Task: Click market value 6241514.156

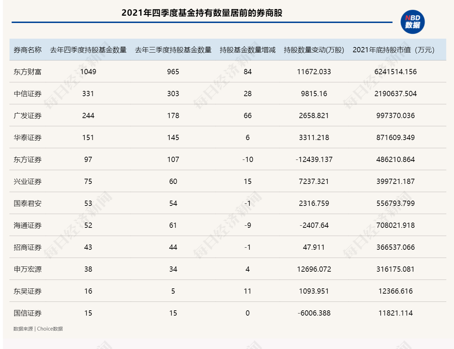Action: (396, 72)
